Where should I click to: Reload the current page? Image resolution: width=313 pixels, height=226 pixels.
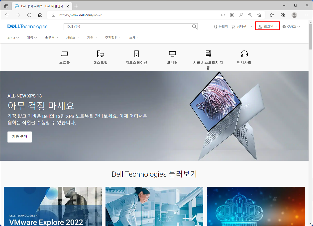pos(29,15)
